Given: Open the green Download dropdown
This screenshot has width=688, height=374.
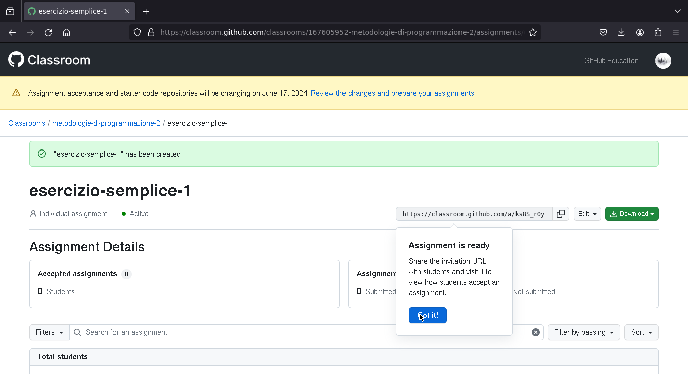Looking at the screenshot, I should click(632, 214).
